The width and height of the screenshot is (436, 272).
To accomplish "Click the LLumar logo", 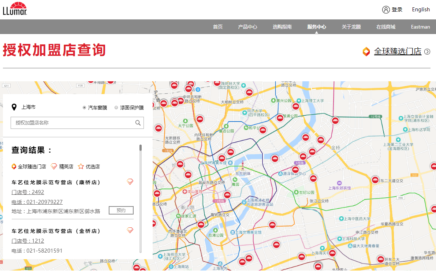I will (15, 8).
